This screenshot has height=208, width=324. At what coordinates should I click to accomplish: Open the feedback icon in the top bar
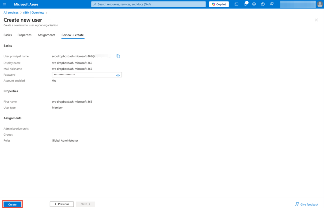[x=271, y=4]
